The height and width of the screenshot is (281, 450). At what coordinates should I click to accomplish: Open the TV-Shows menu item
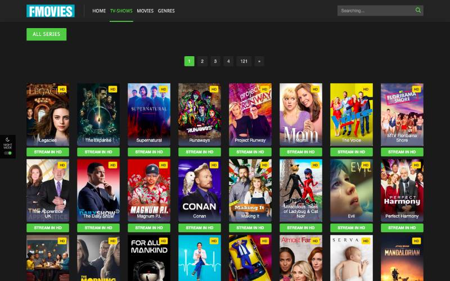[x=121, y=11]
